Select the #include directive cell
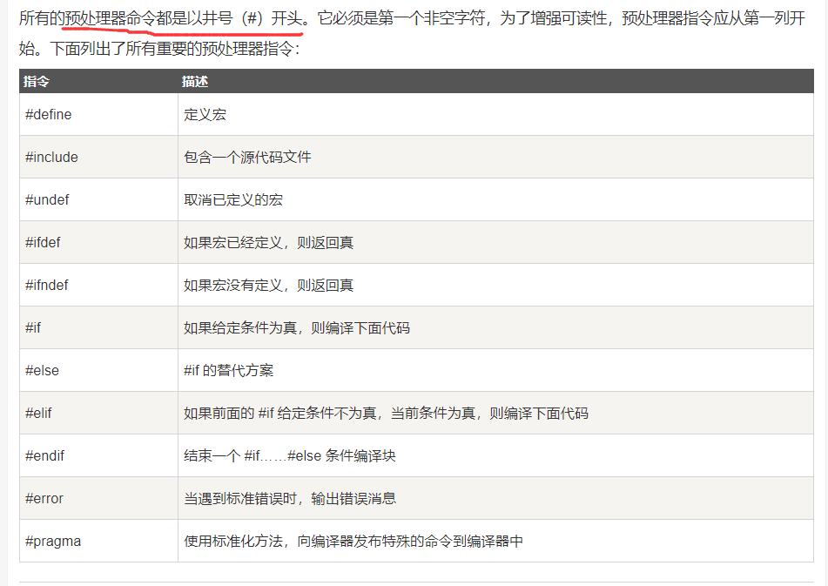Viewport: 828px width, 586px height. tap(51, 158)
